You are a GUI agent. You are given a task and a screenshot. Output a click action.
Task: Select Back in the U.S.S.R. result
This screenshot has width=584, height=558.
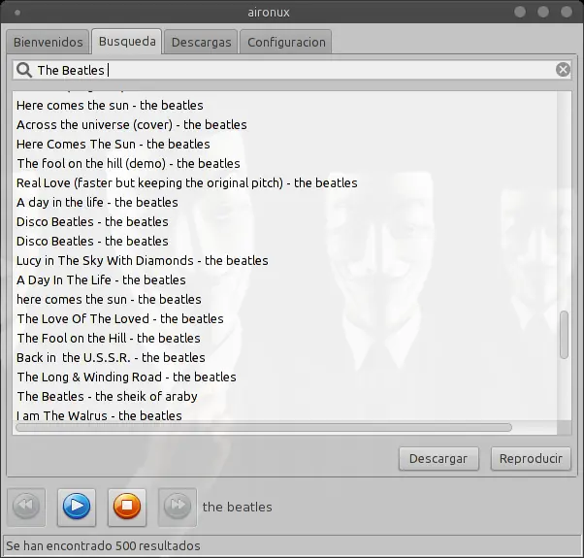(111, 357)
